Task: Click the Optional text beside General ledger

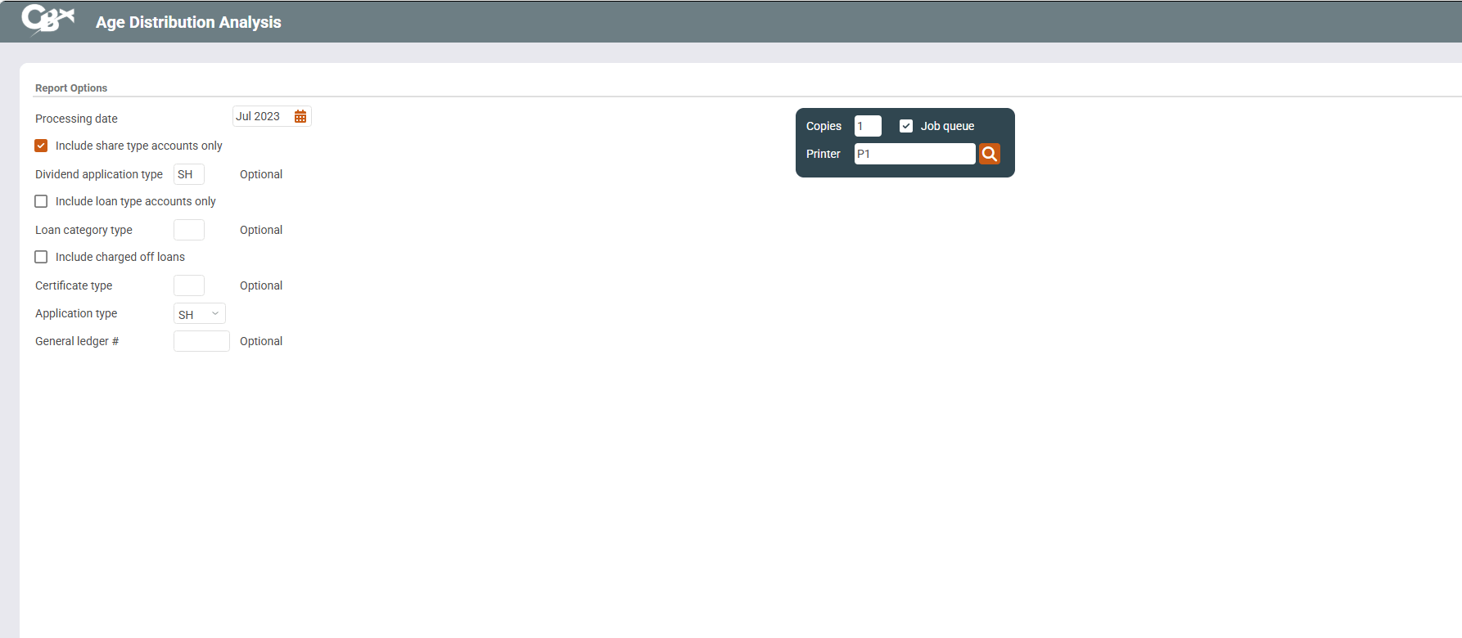Action: tap(261, 341)
